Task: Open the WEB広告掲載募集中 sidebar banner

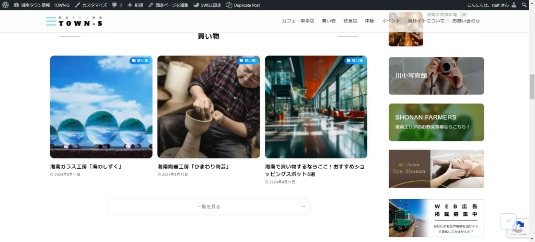Action: [436, 218]
